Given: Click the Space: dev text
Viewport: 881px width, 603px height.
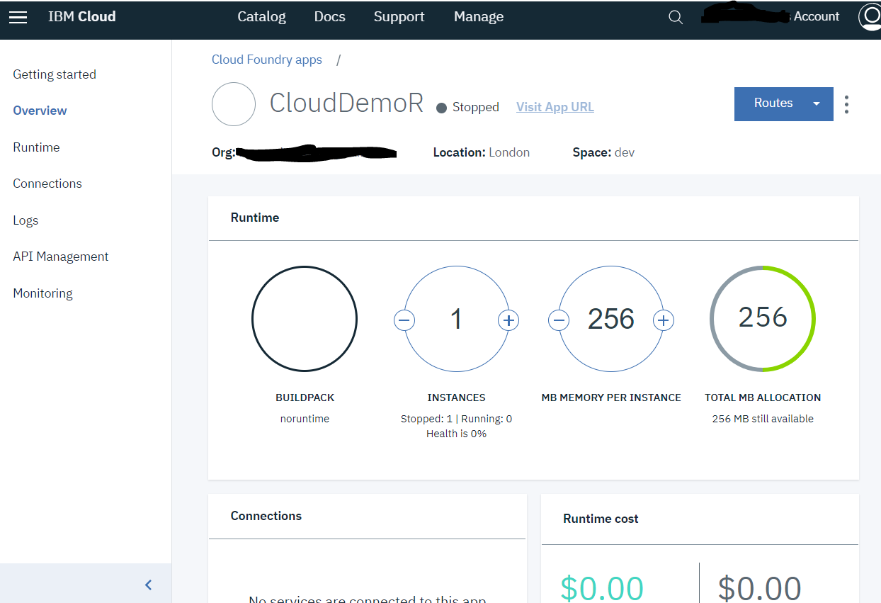Looking at the screenshot, I should pos(603,152).
